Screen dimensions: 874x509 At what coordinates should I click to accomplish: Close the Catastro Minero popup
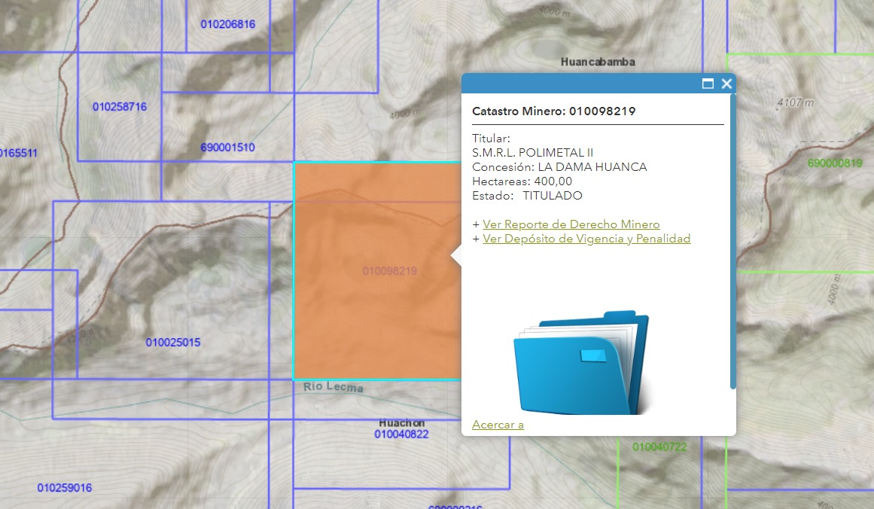pyautogui.click(x=726, y=84)
